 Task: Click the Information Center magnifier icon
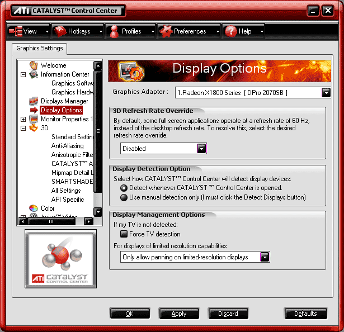(34, 74)
